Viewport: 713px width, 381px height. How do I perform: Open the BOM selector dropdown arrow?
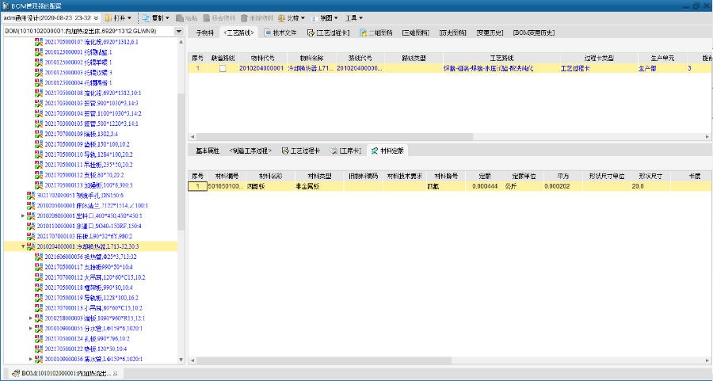tap(179, 32)
